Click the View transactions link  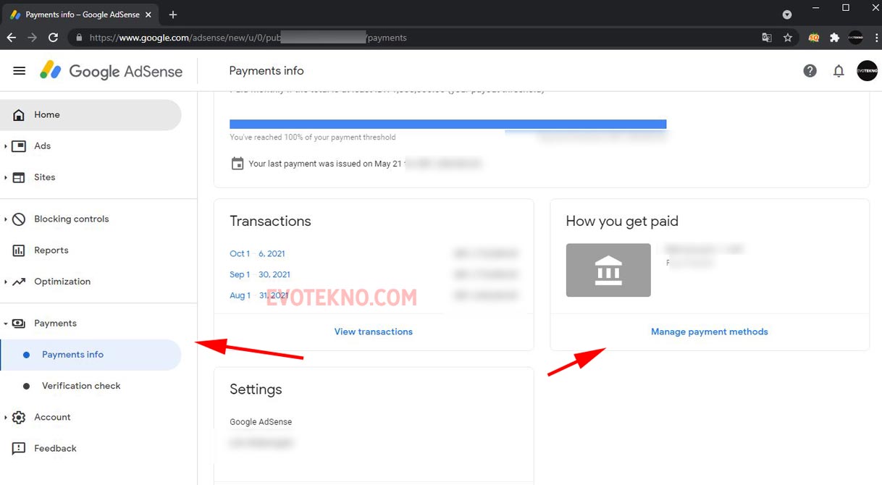tap(373, 332)
